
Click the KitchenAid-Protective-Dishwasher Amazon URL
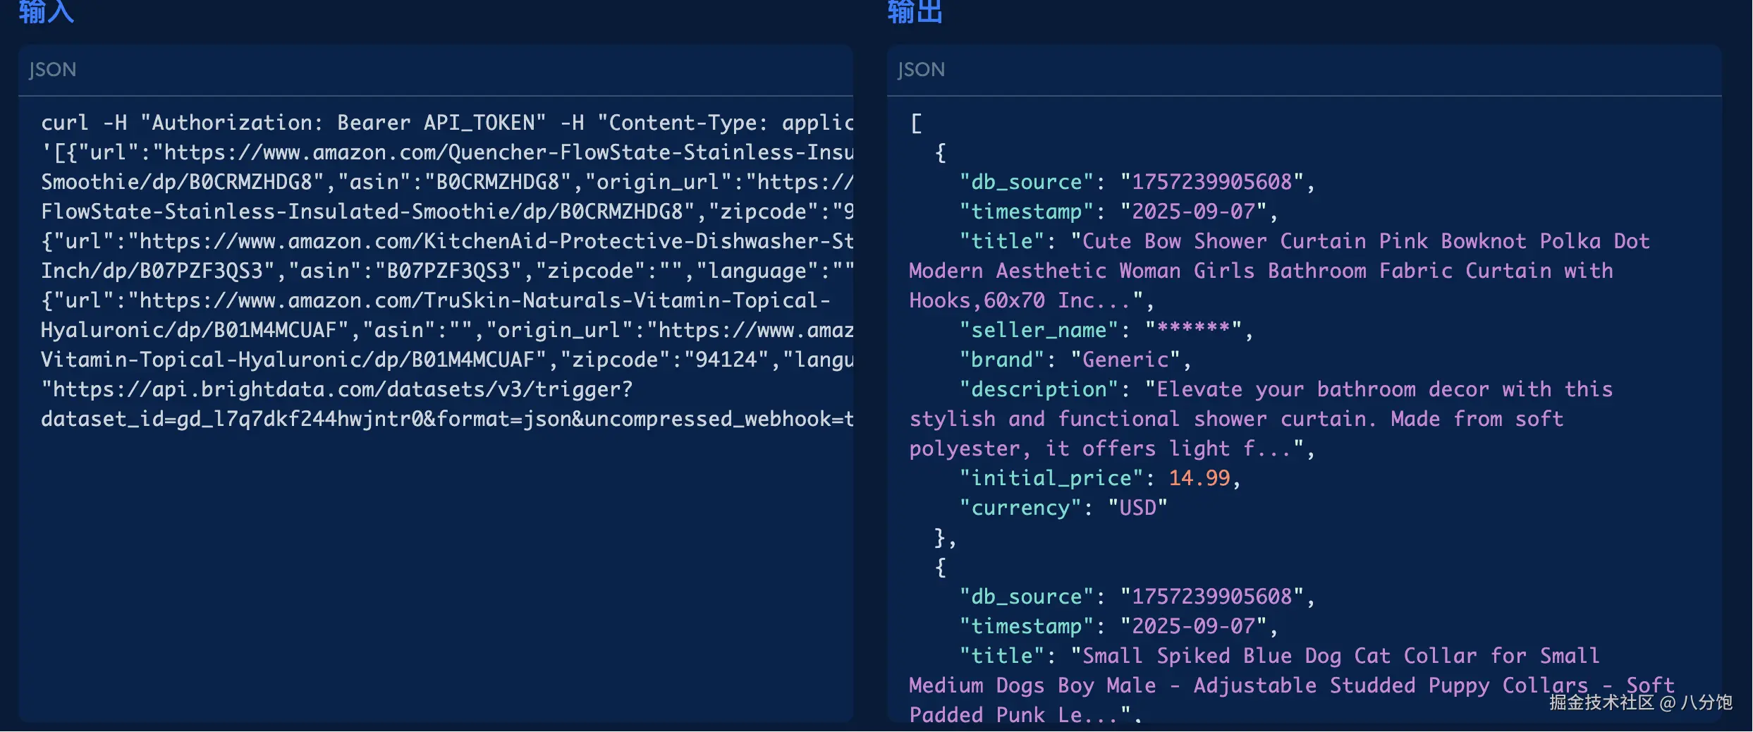[494, 241]
